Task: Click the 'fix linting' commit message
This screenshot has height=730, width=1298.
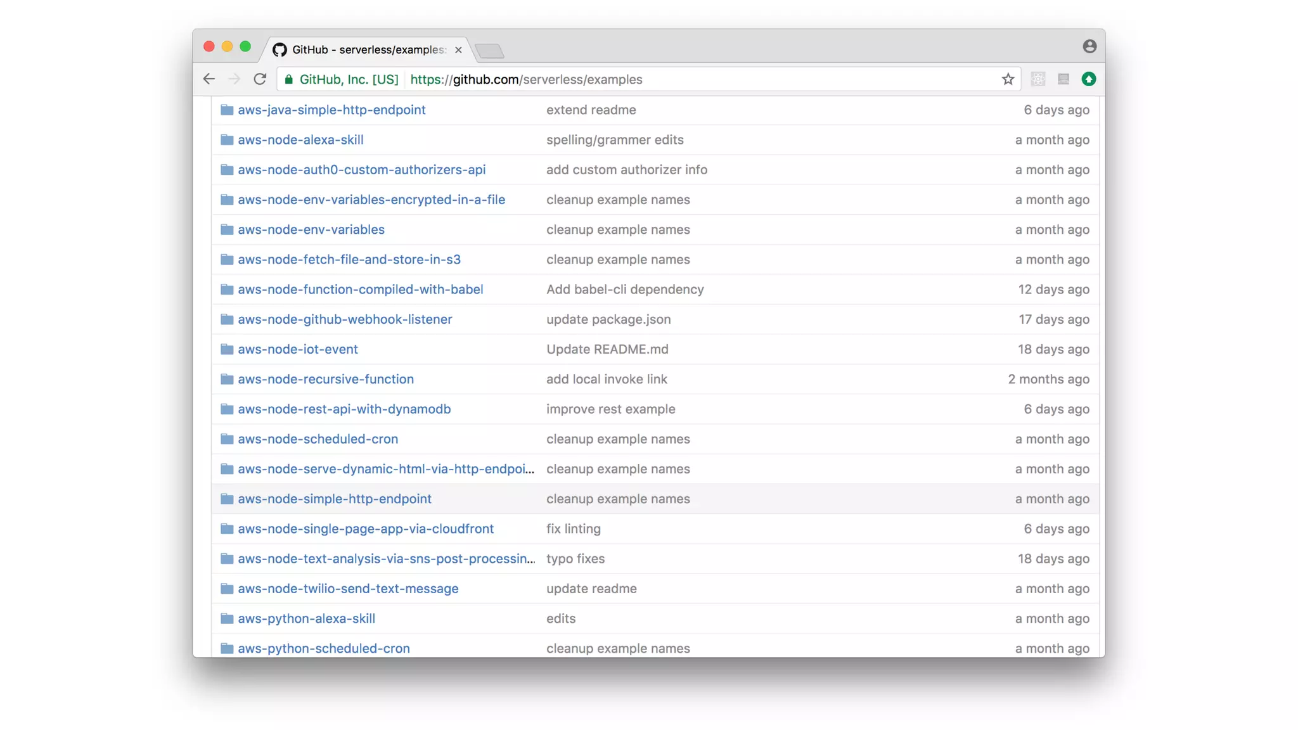Action: (573, 529)
